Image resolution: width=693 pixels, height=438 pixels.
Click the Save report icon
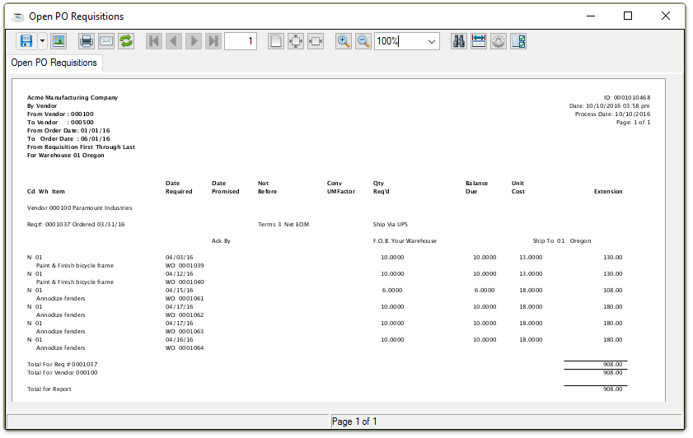point(26,41)
